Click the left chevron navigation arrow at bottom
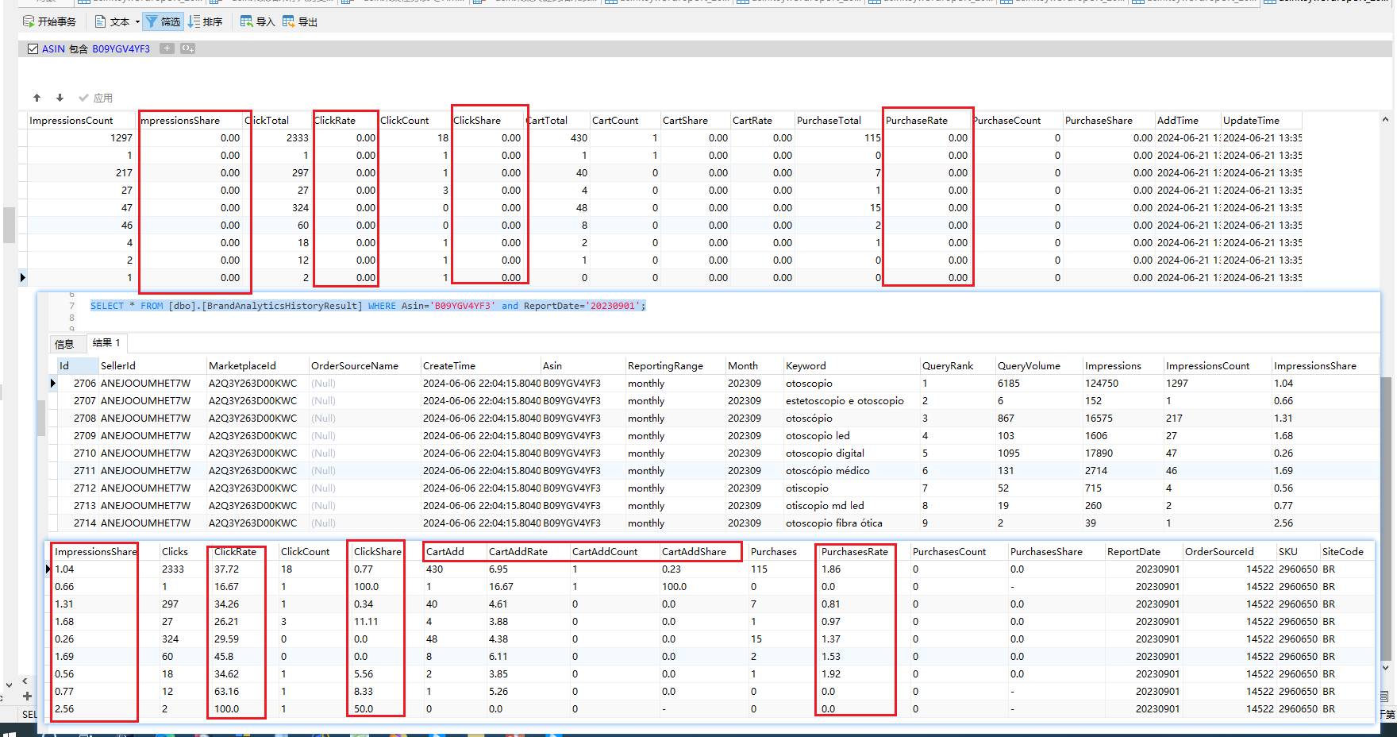The image size is (1397, 737). (x=25, y=681)
